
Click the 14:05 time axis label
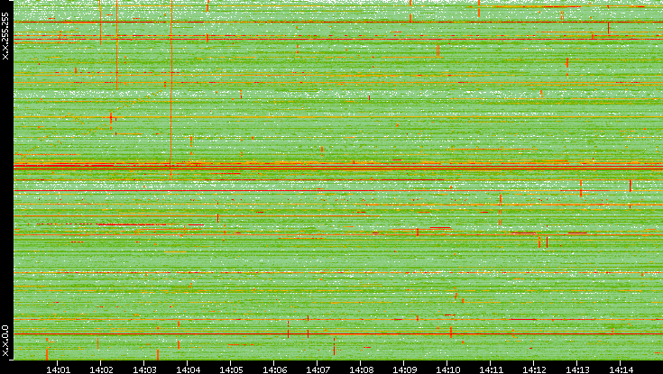[231, 370]
